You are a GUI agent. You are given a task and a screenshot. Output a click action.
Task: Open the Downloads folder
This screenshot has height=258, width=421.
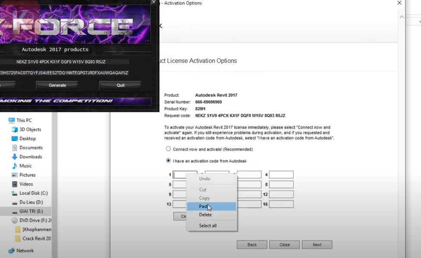(x=32, y=156)
